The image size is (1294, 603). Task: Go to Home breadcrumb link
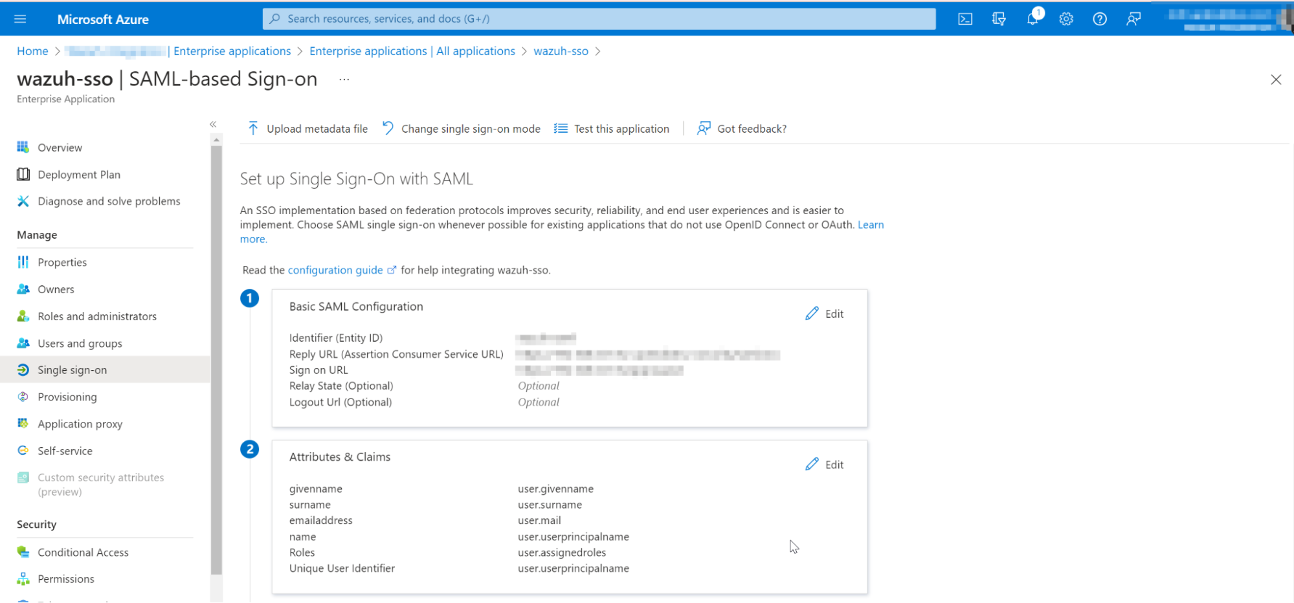coord(32,51)
